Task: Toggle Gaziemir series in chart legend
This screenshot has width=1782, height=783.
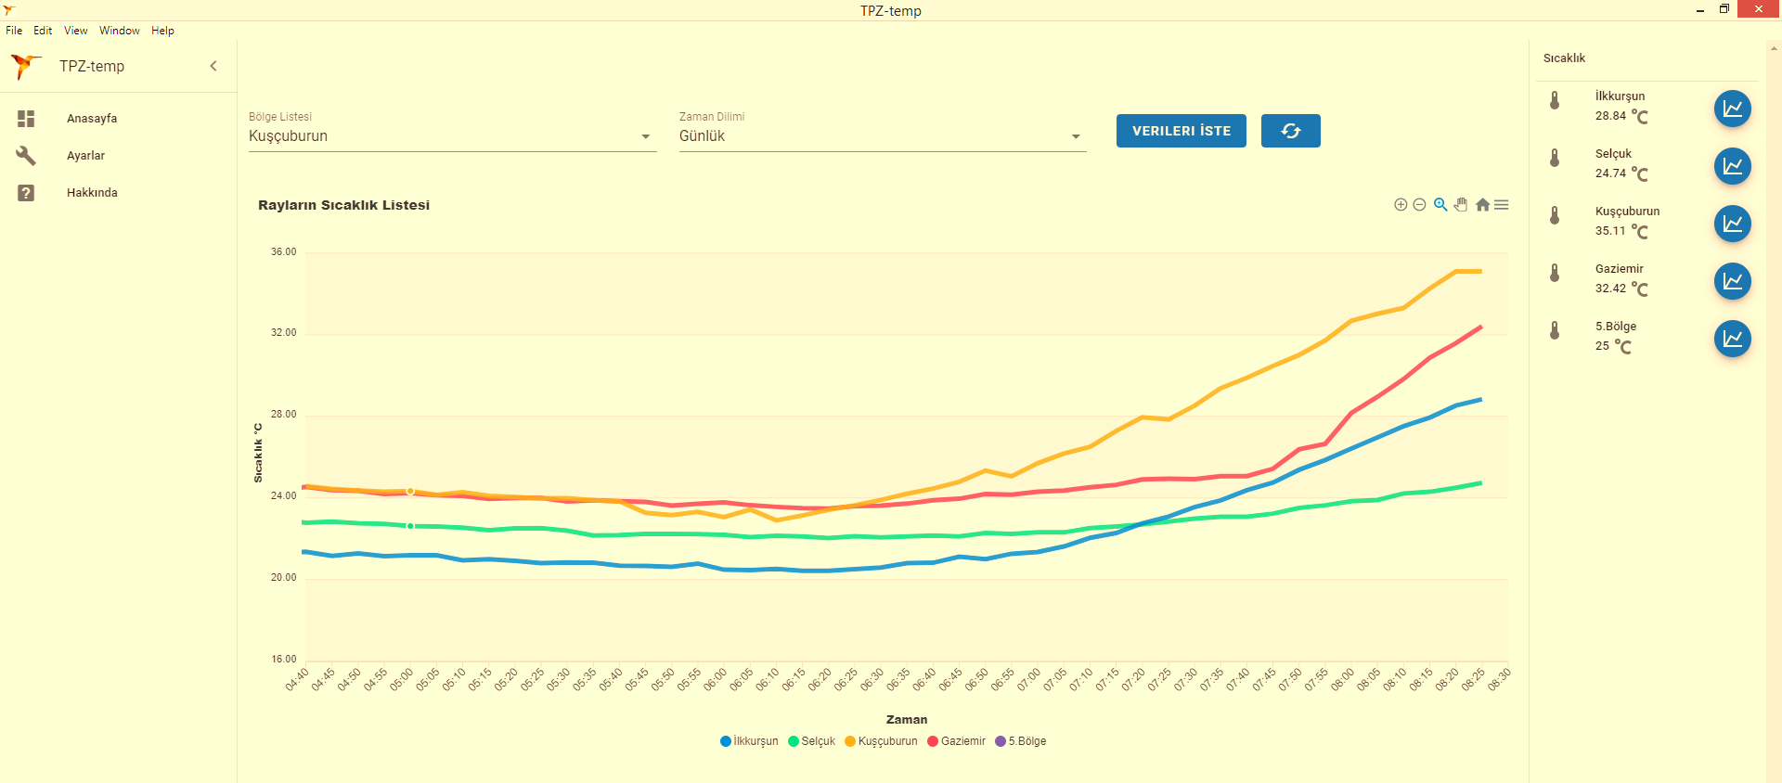Action: [x=956, y=741]
